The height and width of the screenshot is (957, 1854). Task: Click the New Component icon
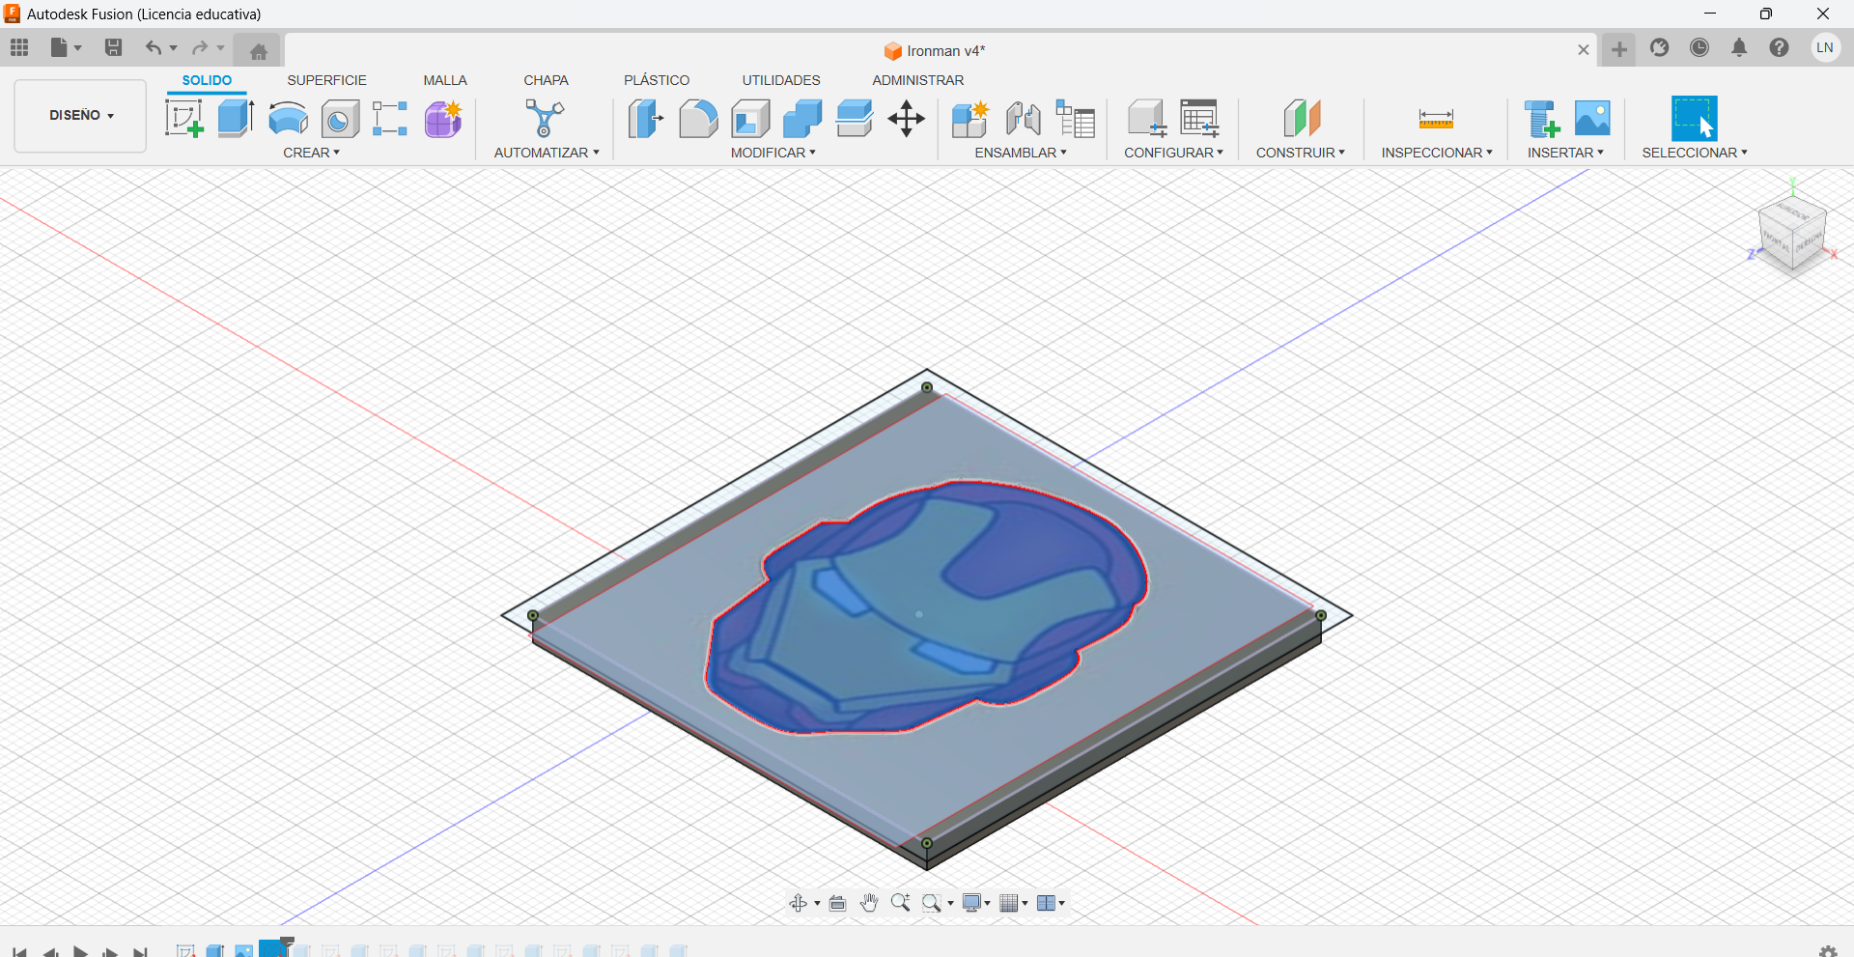pos(970,119)
